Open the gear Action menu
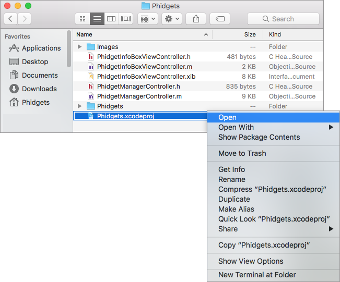 click(x=172, y=19)
